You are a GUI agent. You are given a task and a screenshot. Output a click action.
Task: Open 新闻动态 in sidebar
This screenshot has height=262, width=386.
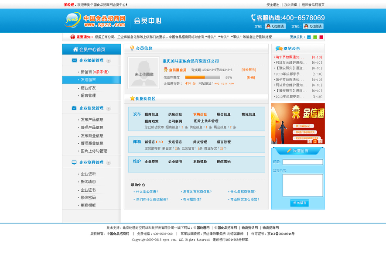pos(88,182)
